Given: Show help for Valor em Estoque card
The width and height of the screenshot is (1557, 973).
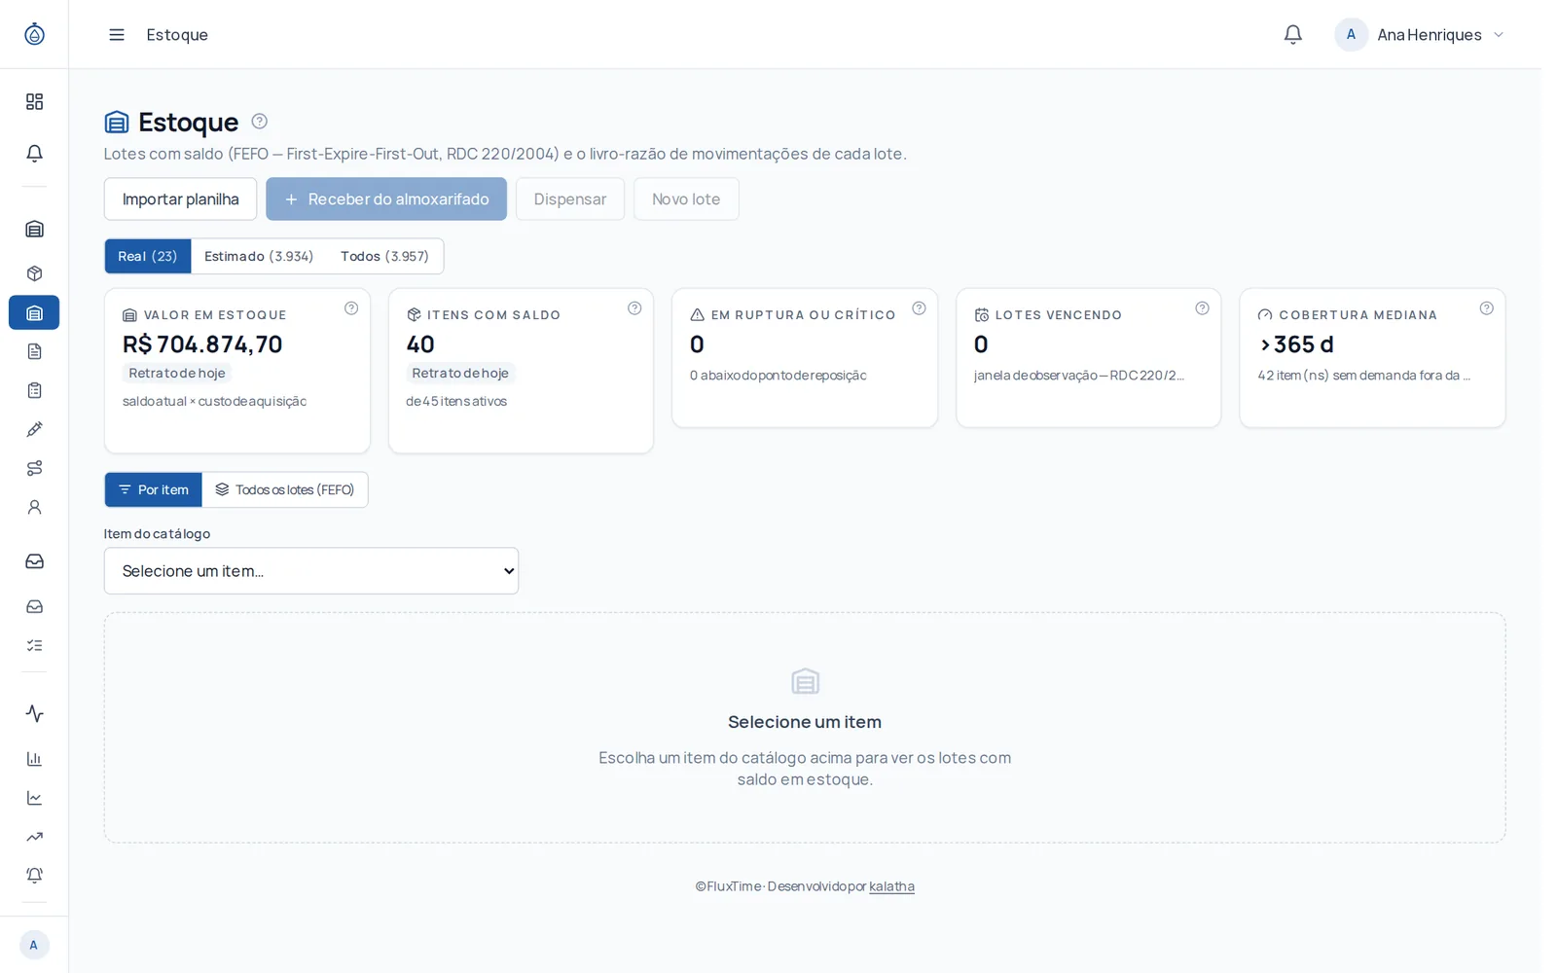Looking at the screenshot, I should (x=351, y=308).
